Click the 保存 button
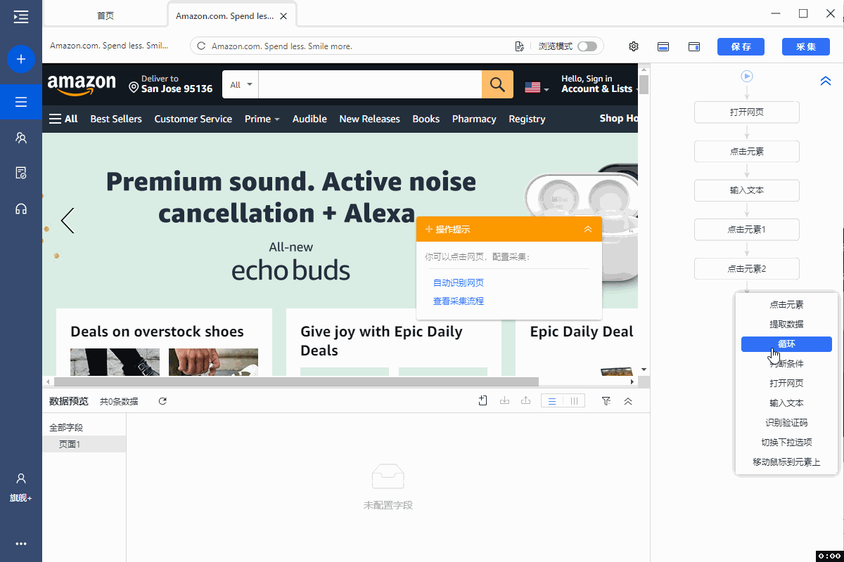Viewport: 844px width, 562px height. [x=741, y=46]
